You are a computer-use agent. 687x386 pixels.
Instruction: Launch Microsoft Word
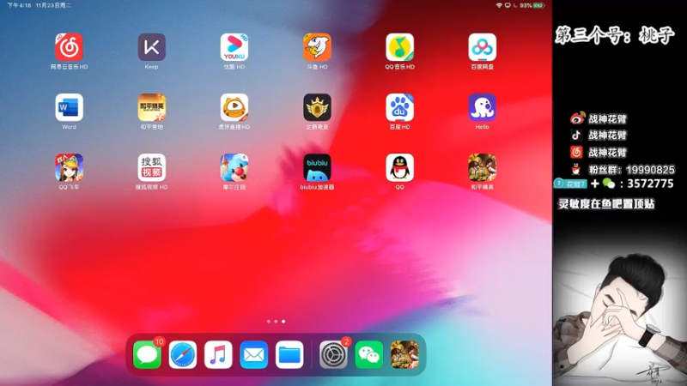[x=69, y=107]
